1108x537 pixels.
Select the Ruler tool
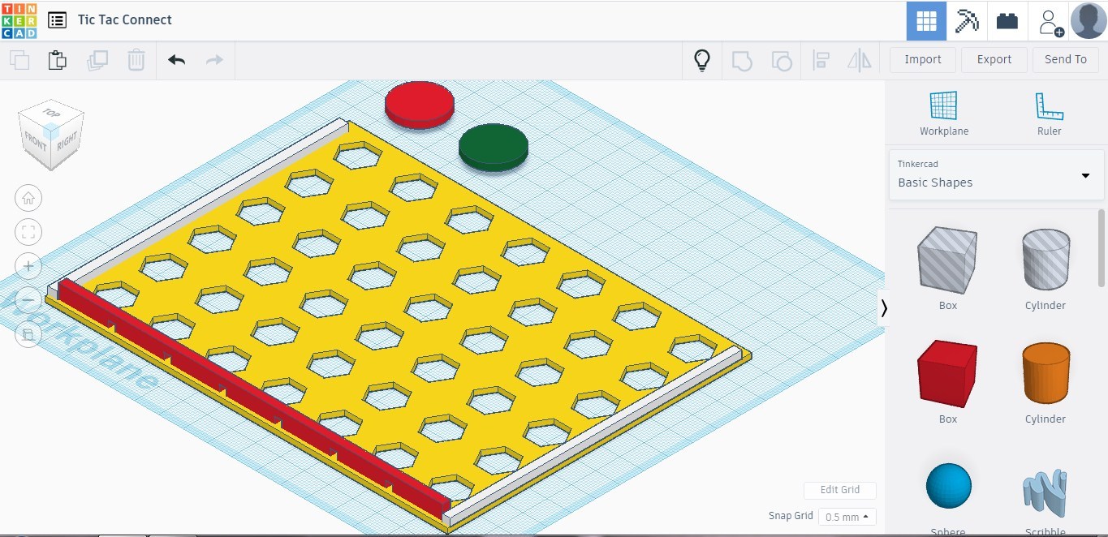tap(1049, 113)
